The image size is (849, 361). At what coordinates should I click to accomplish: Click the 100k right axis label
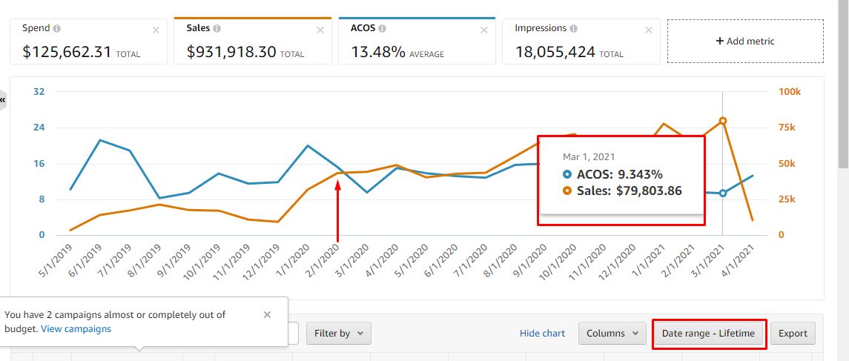coord(790,92)
